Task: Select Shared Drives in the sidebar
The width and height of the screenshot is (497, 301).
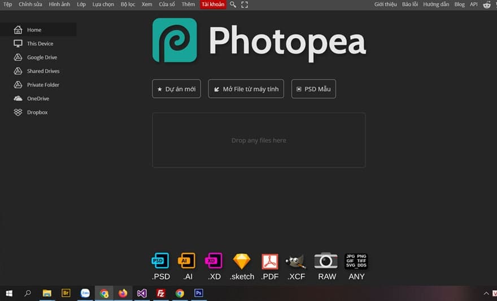Action: [x=38, y=71]
